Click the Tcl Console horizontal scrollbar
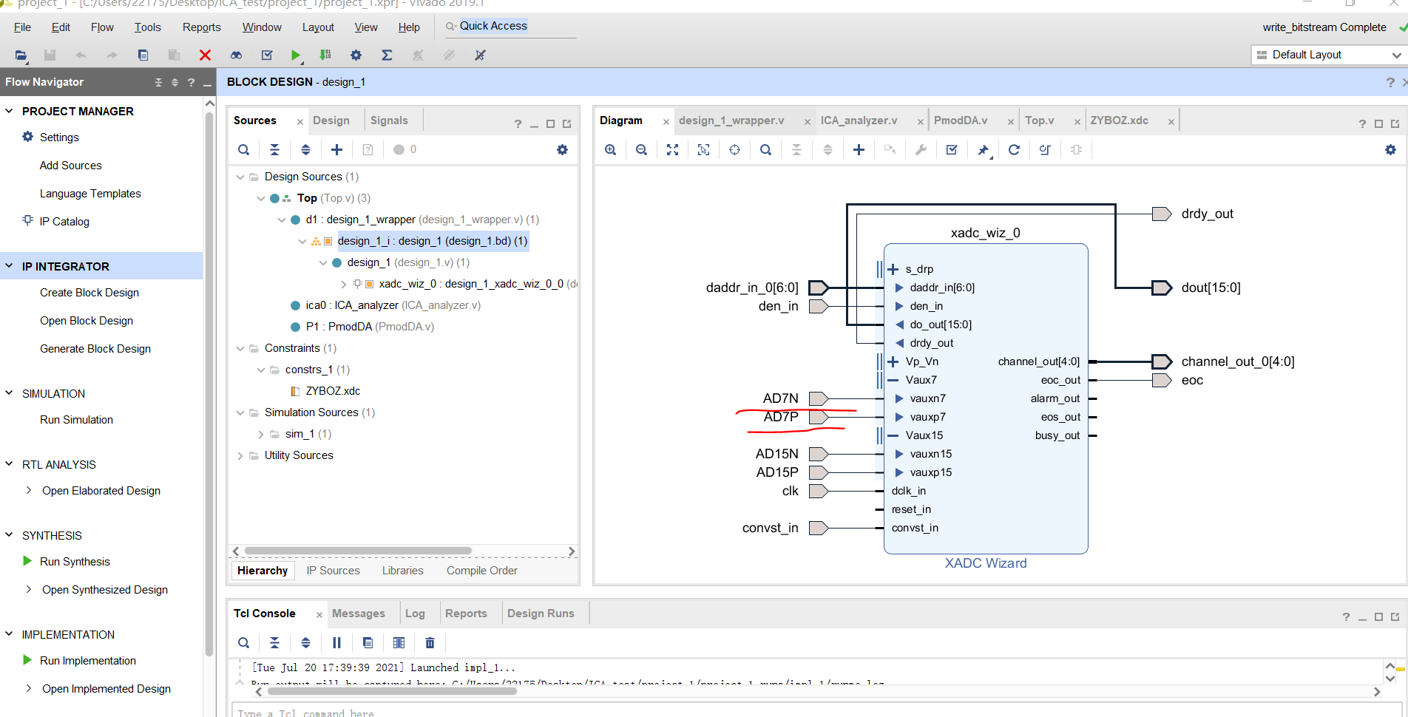This screenshot has height=717, width=1408. coord(392,692)
